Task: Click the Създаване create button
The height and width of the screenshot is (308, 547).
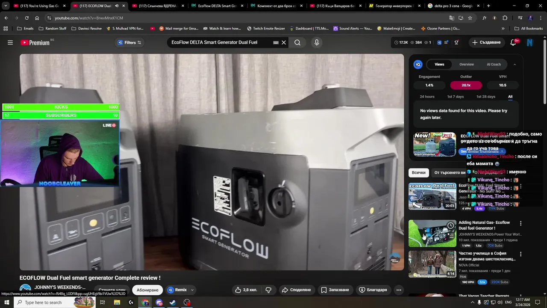Action: 486,42
